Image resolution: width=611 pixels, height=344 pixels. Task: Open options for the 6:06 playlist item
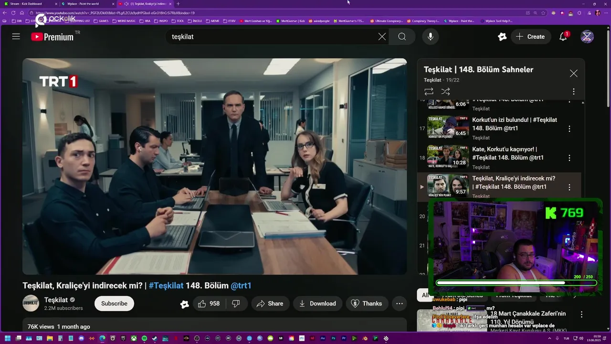(x=569, y=102)
